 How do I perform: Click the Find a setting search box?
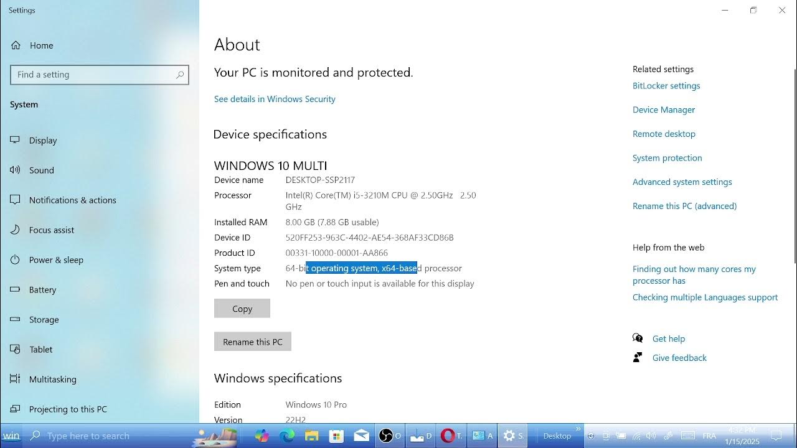click(100, 75)
